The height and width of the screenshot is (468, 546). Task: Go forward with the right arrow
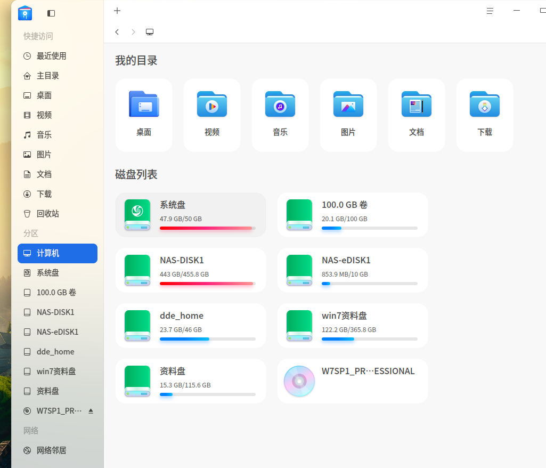133,32
